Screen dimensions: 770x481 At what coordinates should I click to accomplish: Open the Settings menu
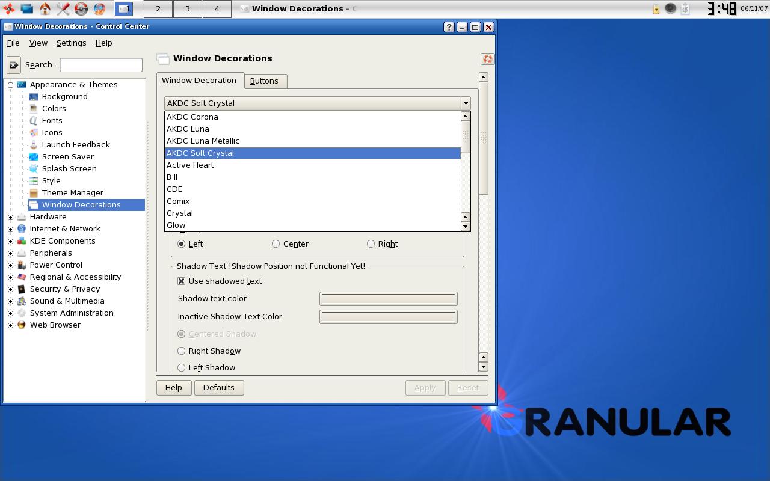click(71, 43)
